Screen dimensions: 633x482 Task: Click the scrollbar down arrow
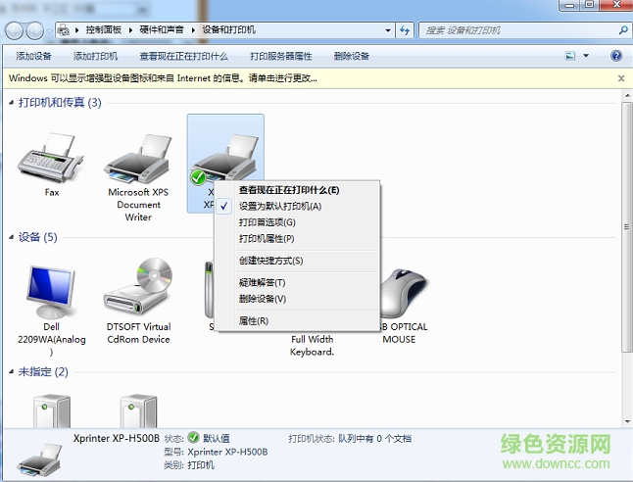pyautogui.click(x=626, y=422)
